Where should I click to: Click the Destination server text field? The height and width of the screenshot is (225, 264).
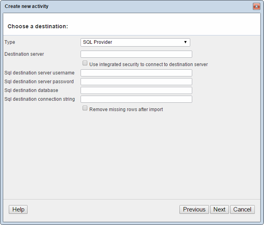point(136,54)
